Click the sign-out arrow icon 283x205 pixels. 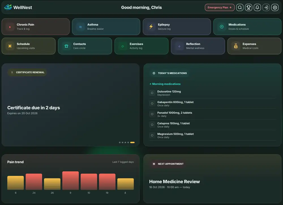coord(266,7)
